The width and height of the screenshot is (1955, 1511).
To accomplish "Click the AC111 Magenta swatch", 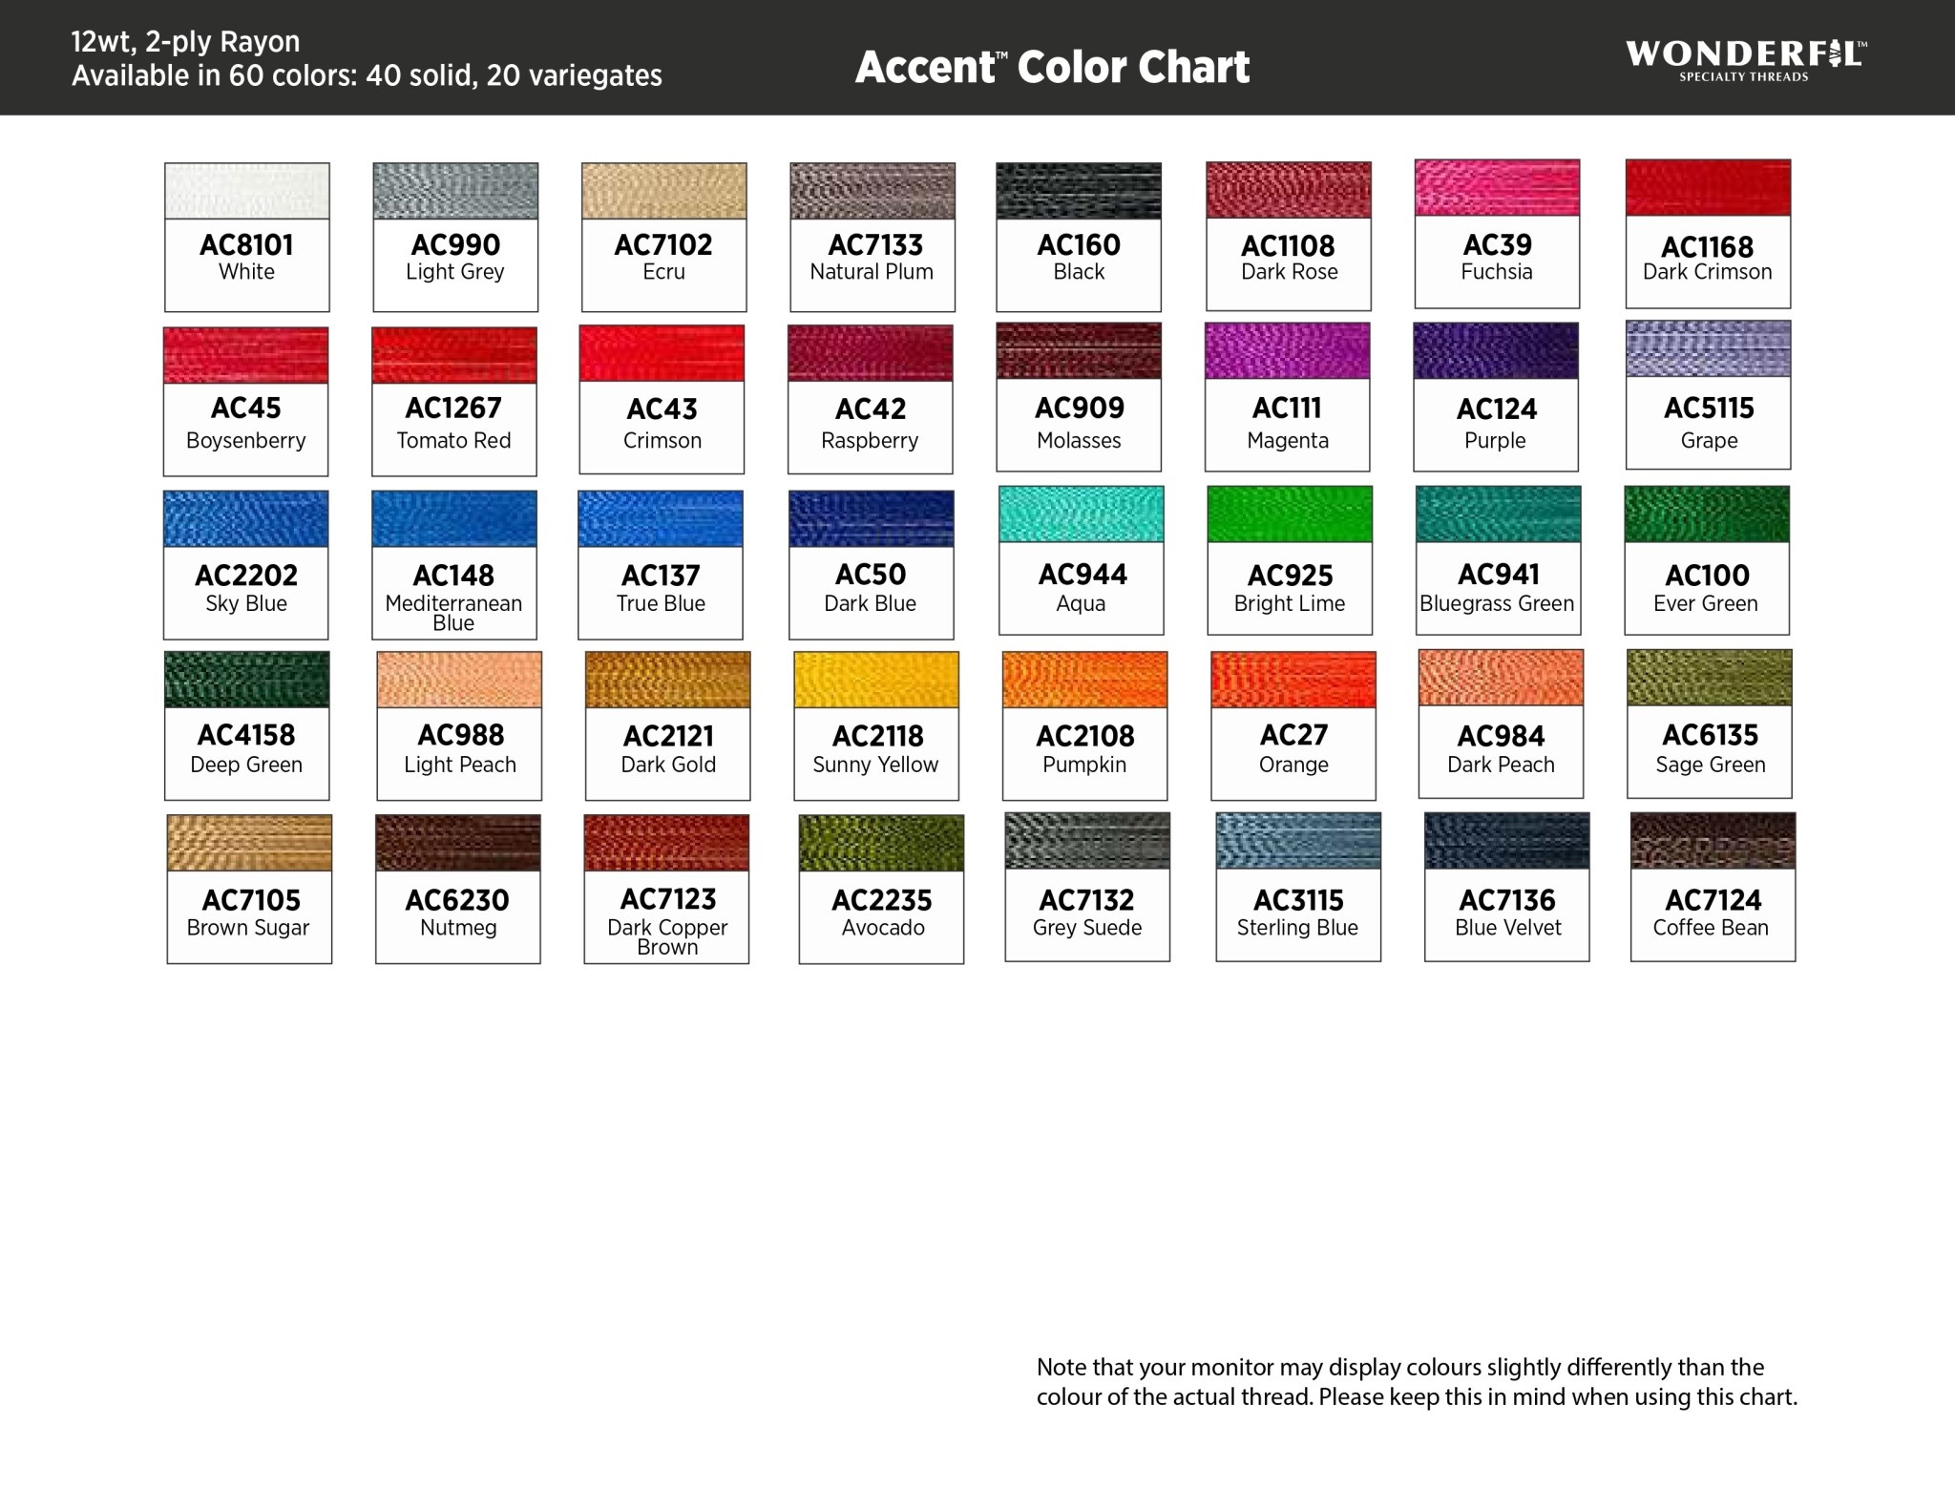I will 1288,397.
